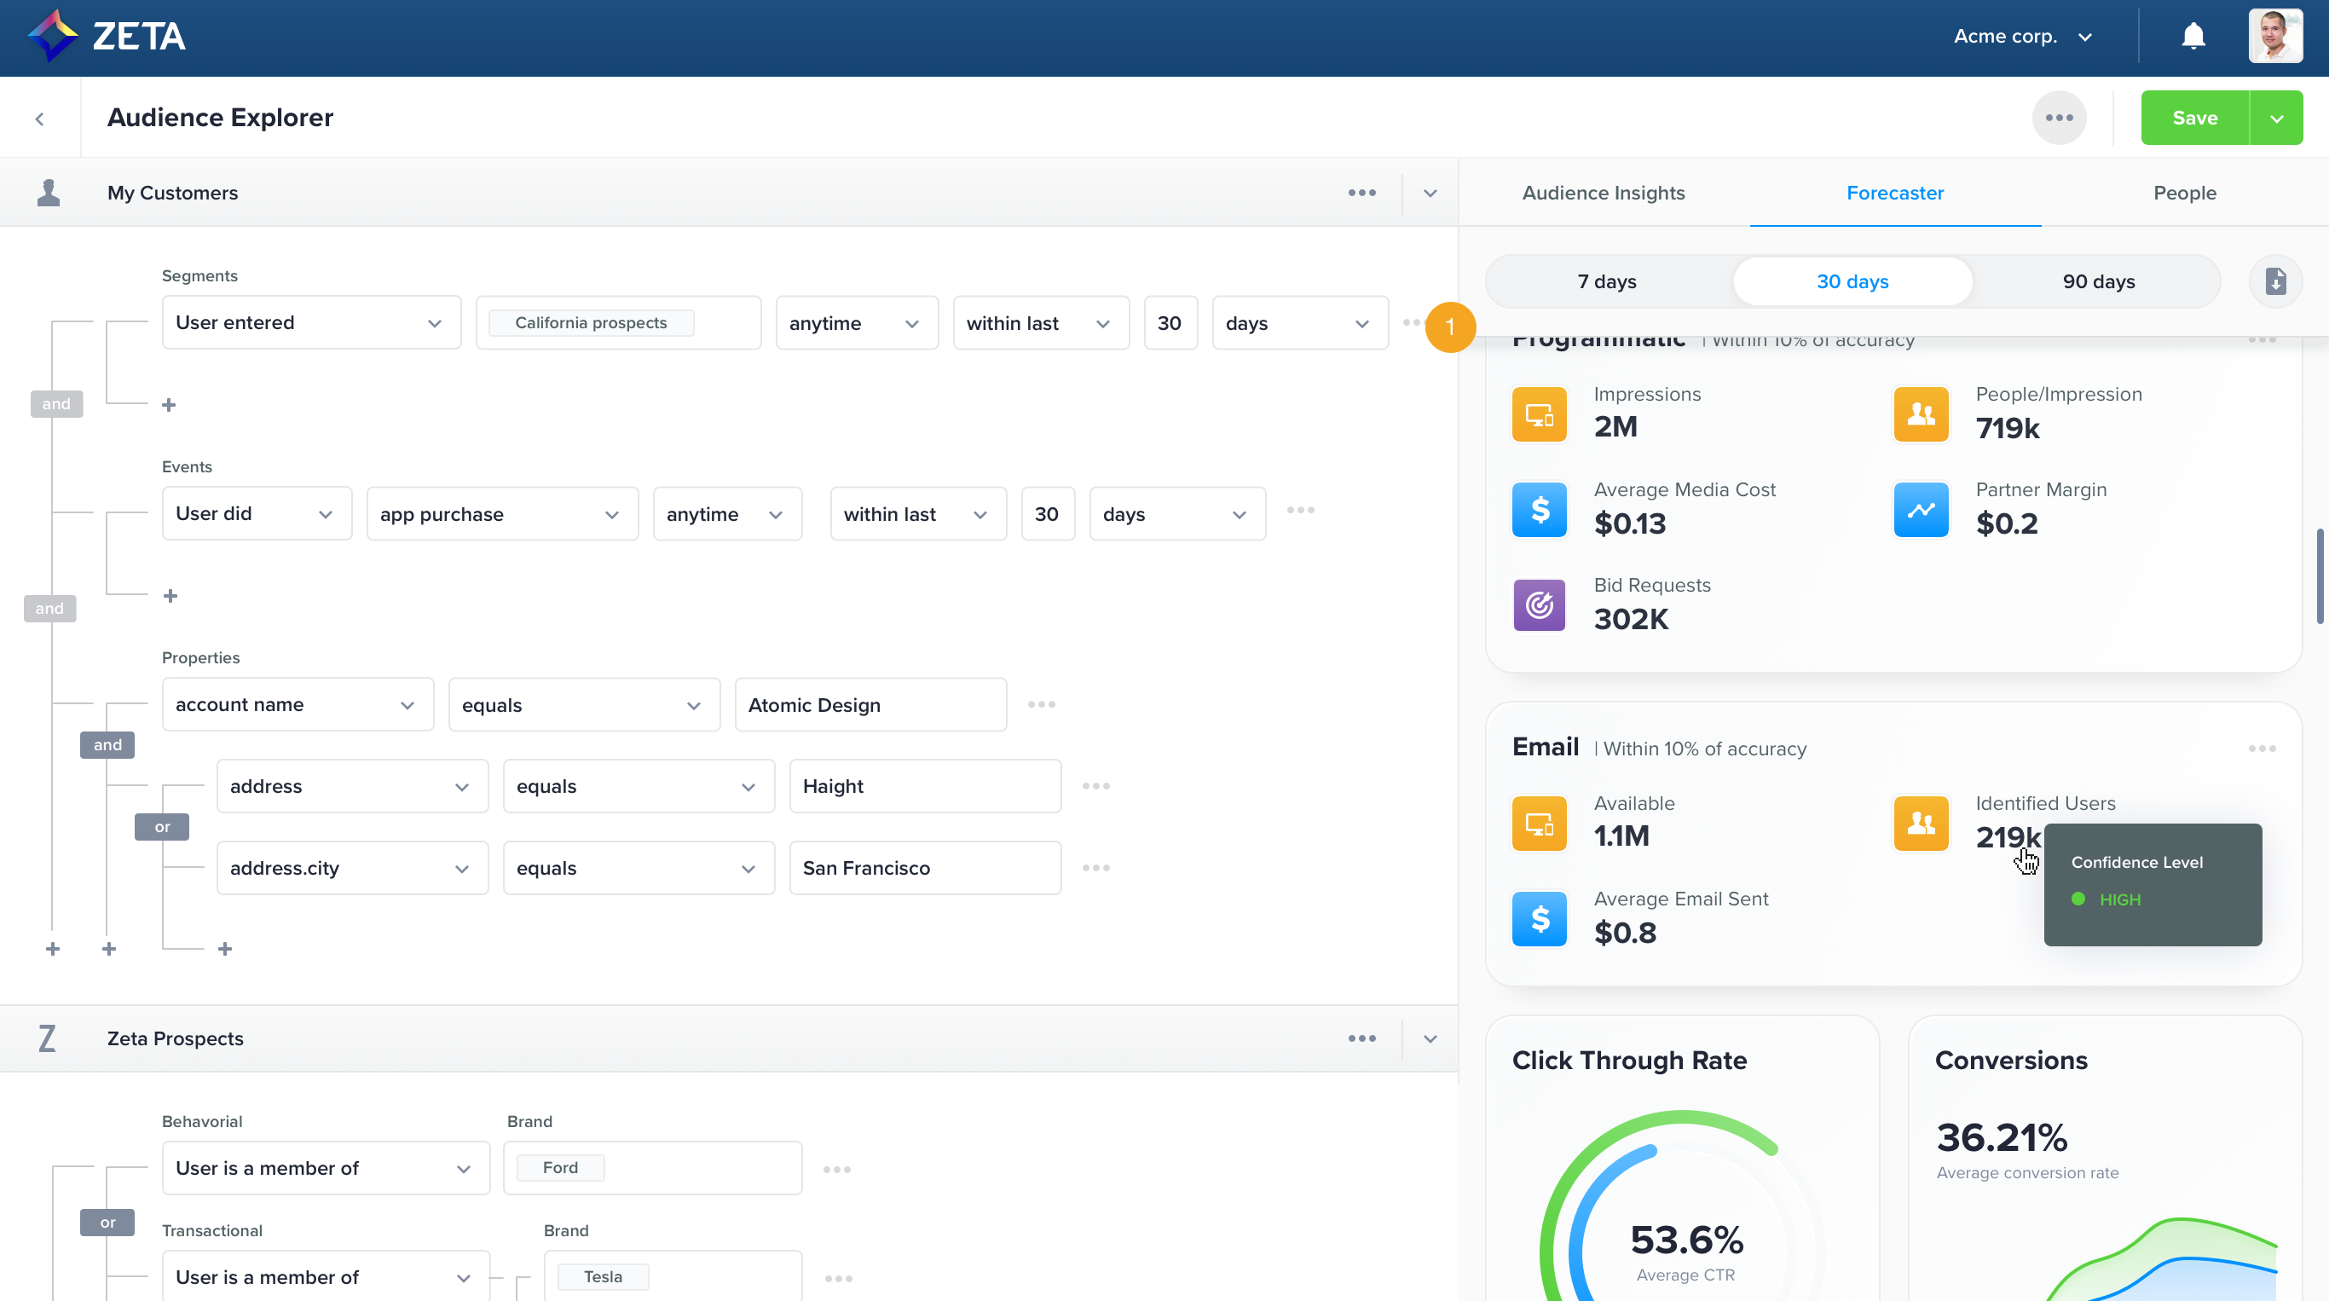The image size is (2329, 1301).
Task: Click the Click Through Rate gauge
Action: pos(1684,1207)
